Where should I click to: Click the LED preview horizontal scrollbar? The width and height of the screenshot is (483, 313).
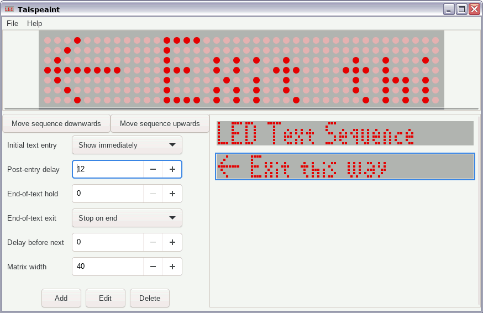point(241,108)
